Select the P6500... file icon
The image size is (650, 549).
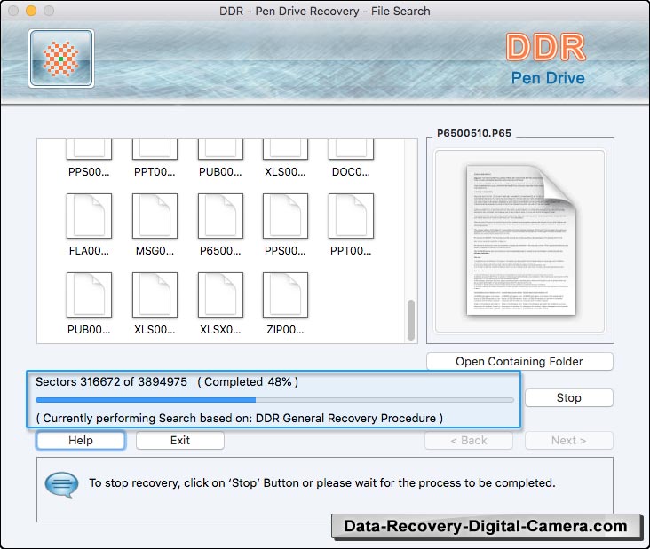(x=220, y=216)
